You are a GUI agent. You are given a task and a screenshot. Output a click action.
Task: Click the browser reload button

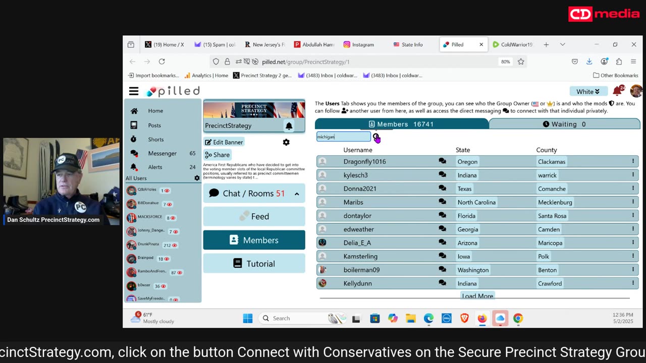(161, 62)
